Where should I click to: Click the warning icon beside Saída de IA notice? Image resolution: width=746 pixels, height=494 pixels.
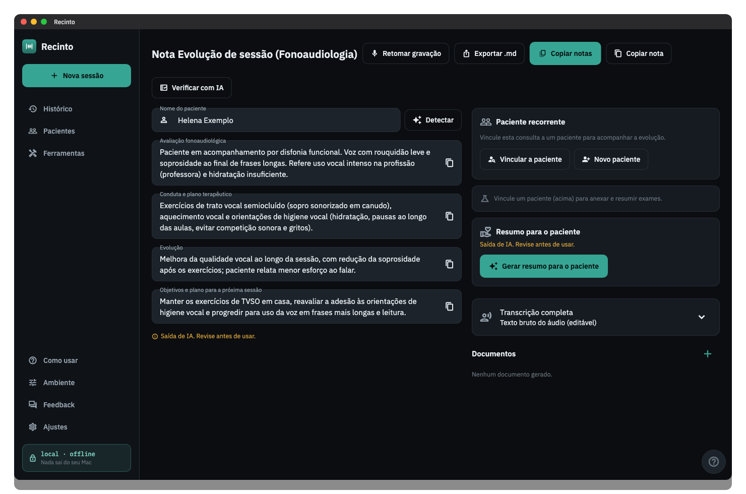click(155, 337)
